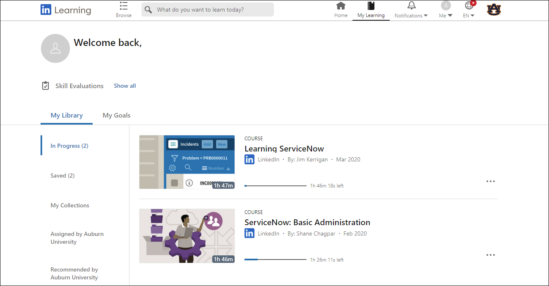Screen dimensions: 549x286
Task: Open the Browse menu icon
Action: (123, 6)
